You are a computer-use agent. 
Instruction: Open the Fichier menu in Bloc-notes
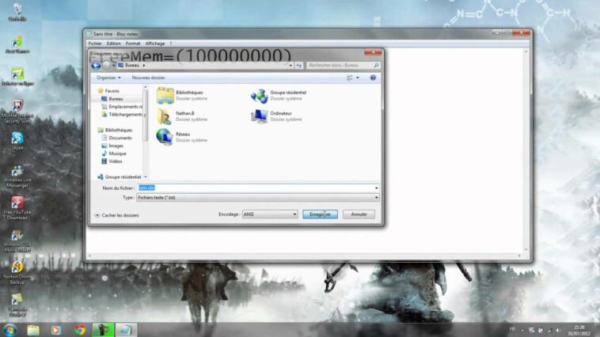click(x=95, y=44)
